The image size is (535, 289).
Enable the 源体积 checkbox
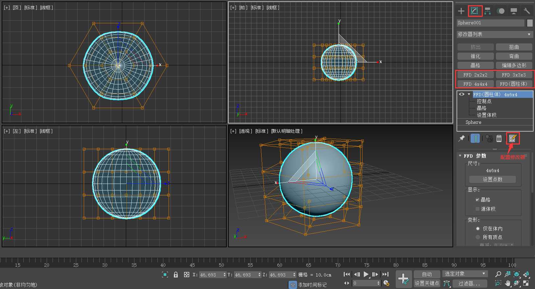477,209
